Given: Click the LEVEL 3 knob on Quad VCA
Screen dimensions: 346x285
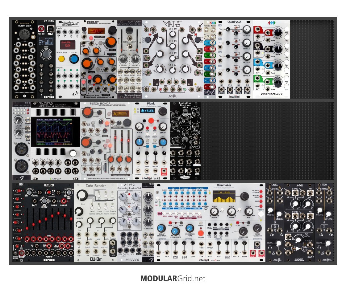Looking at the screenshot, I should coord(247,56).
